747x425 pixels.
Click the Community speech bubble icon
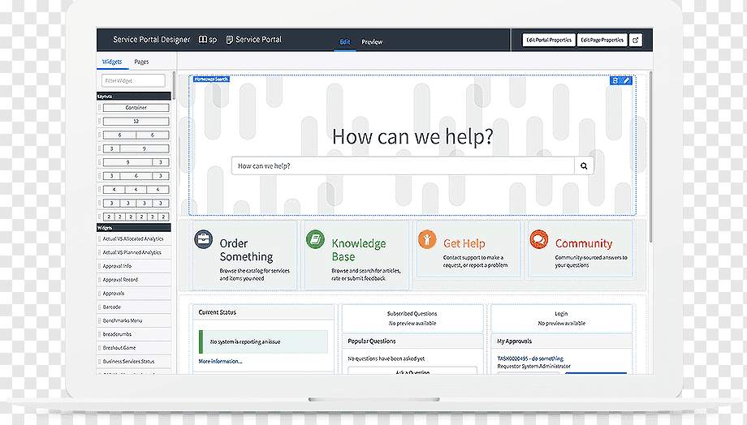pos(539,239)
